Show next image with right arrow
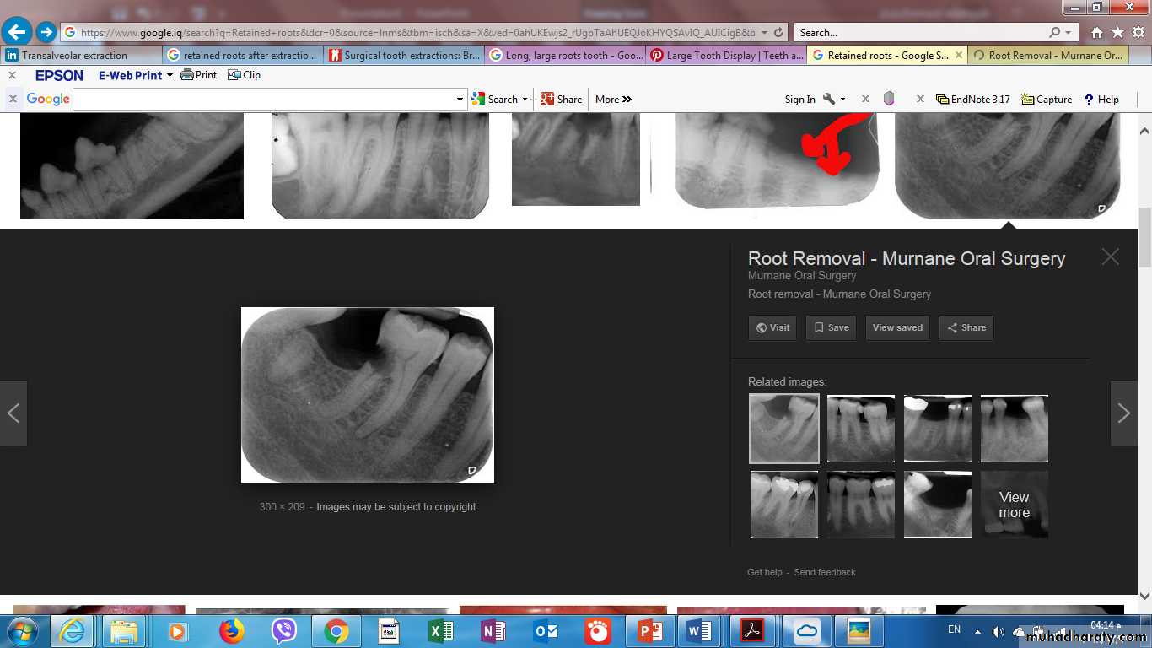 pyautogui.click(x=1123, y=413)
